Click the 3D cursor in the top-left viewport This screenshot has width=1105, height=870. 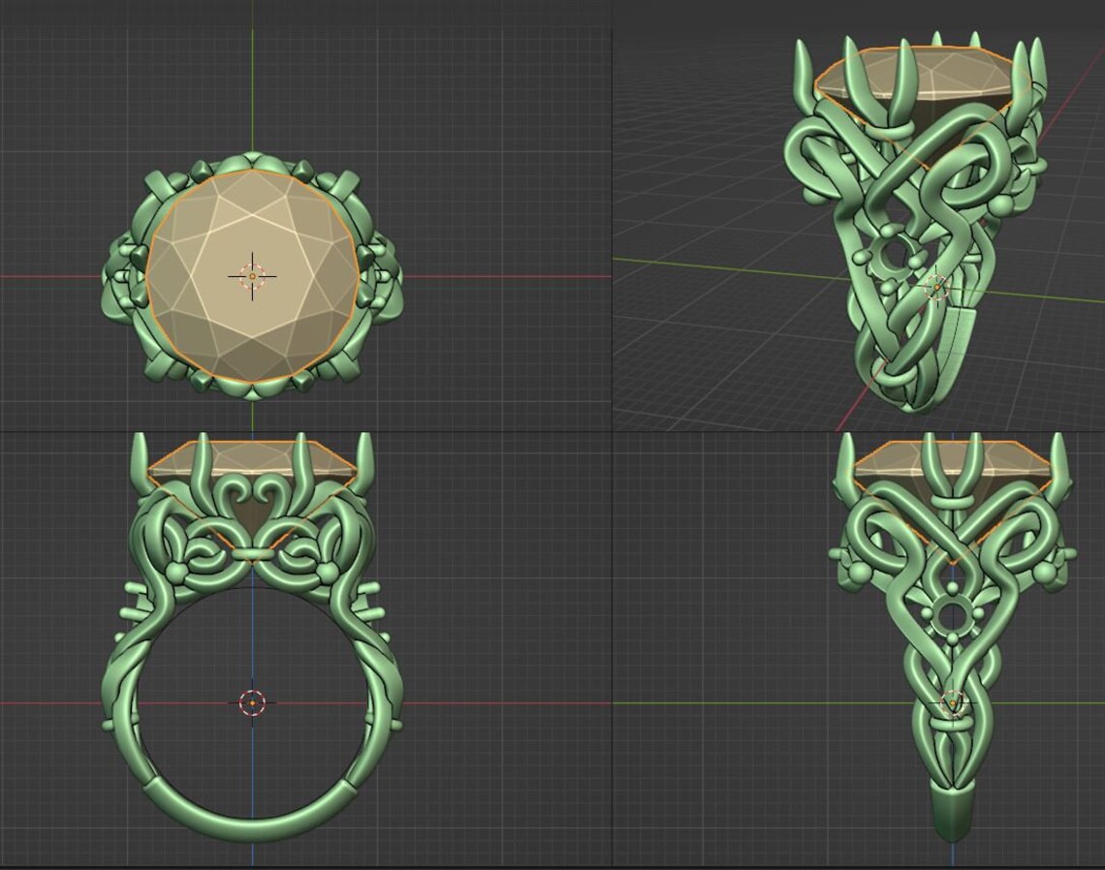click(252, 276)
